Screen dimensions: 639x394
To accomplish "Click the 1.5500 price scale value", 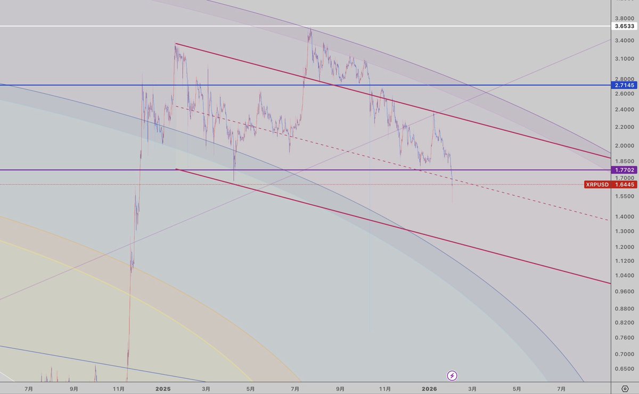I will (x=624, y=196).
